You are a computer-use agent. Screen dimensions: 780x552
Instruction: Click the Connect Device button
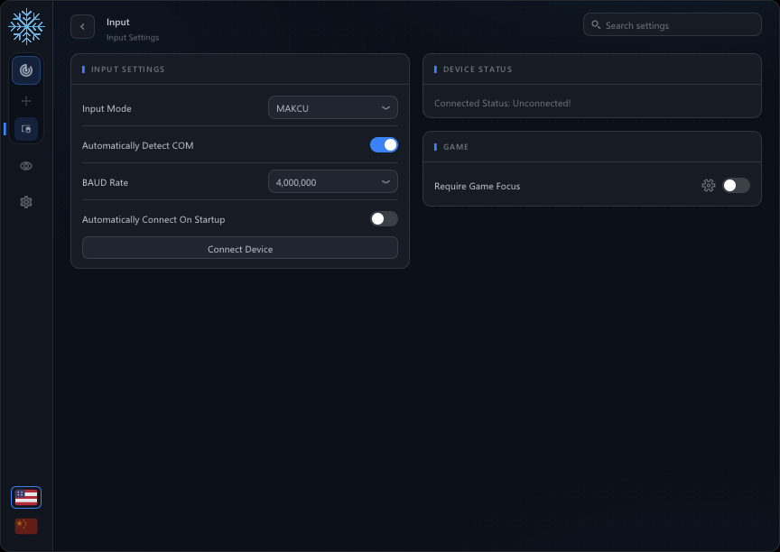[x=240, y=248]
